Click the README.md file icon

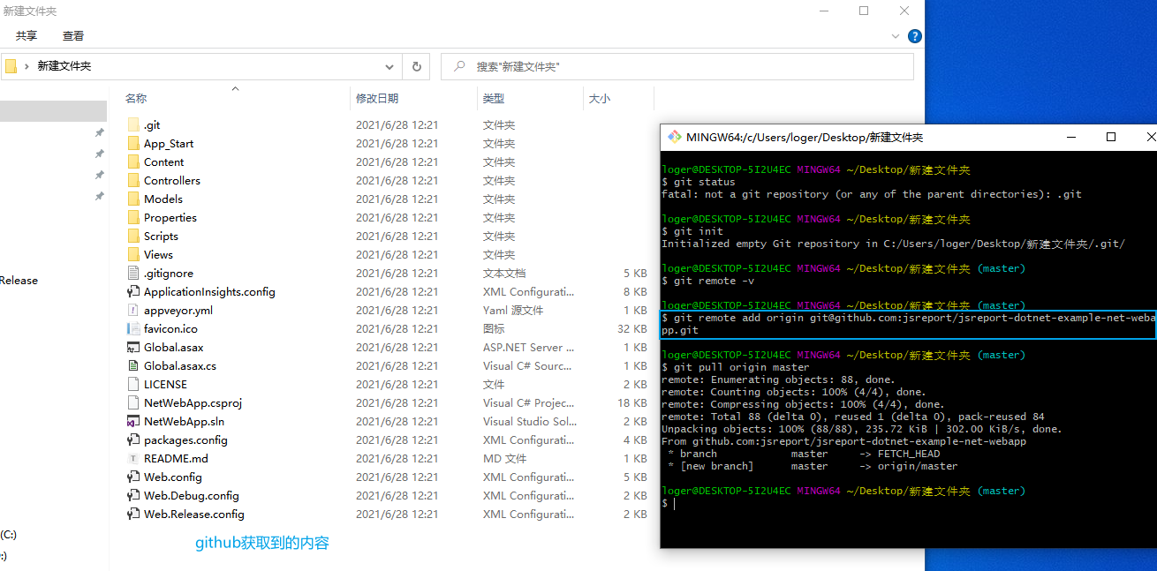tap(133, 459)
